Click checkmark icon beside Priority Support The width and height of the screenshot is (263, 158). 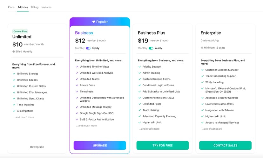[x=140, y=67]
